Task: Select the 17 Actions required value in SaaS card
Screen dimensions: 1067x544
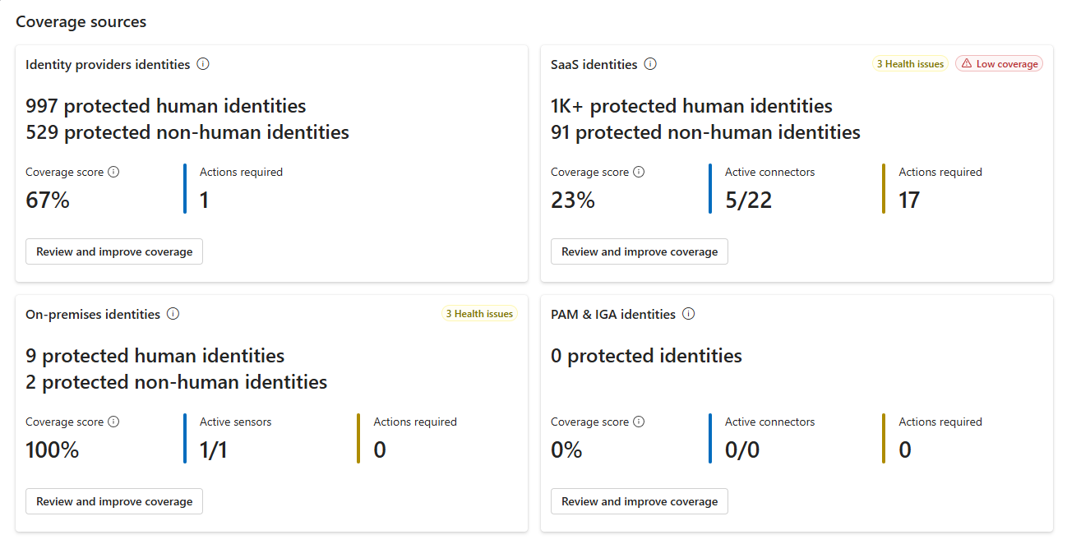Action: point(909,200)
